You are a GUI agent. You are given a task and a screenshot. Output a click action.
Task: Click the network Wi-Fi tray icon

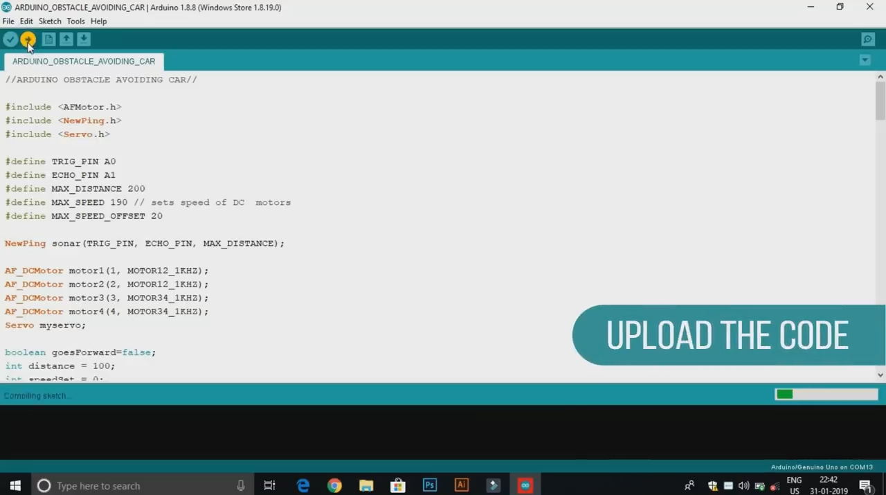(775, 486)
